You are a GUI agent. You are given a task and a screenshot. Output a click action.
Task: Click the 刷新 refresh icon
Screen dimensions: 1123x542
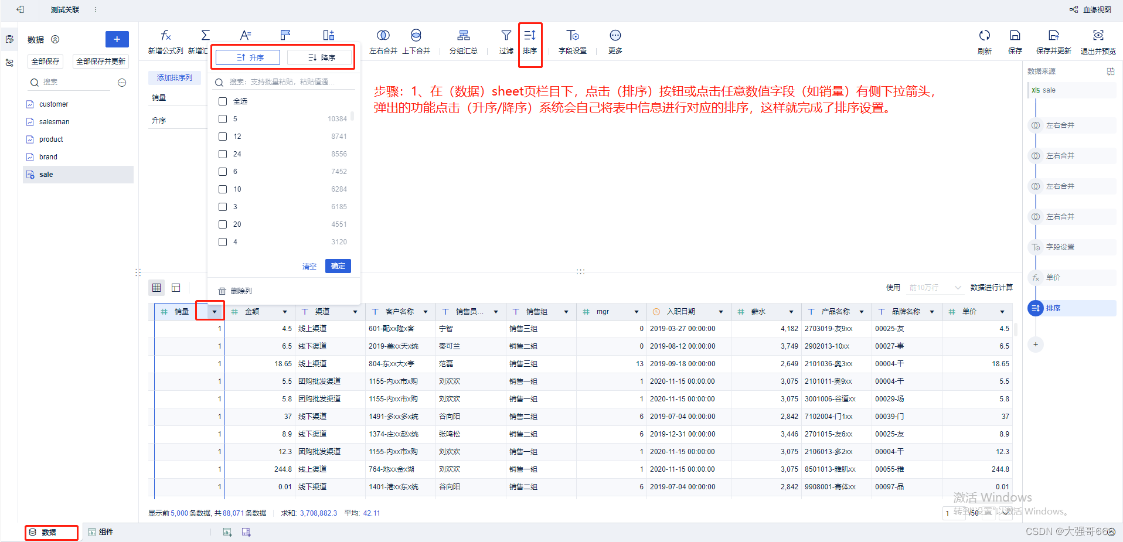[x=985, y=36]
